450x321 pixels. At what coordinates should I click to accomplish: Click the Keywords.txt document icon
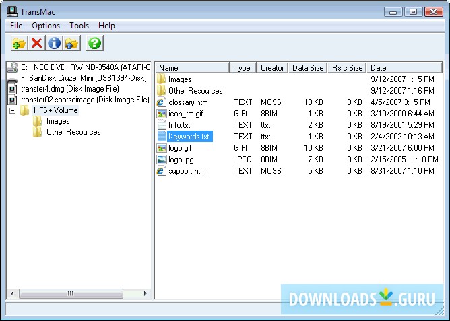pos(162,137)
